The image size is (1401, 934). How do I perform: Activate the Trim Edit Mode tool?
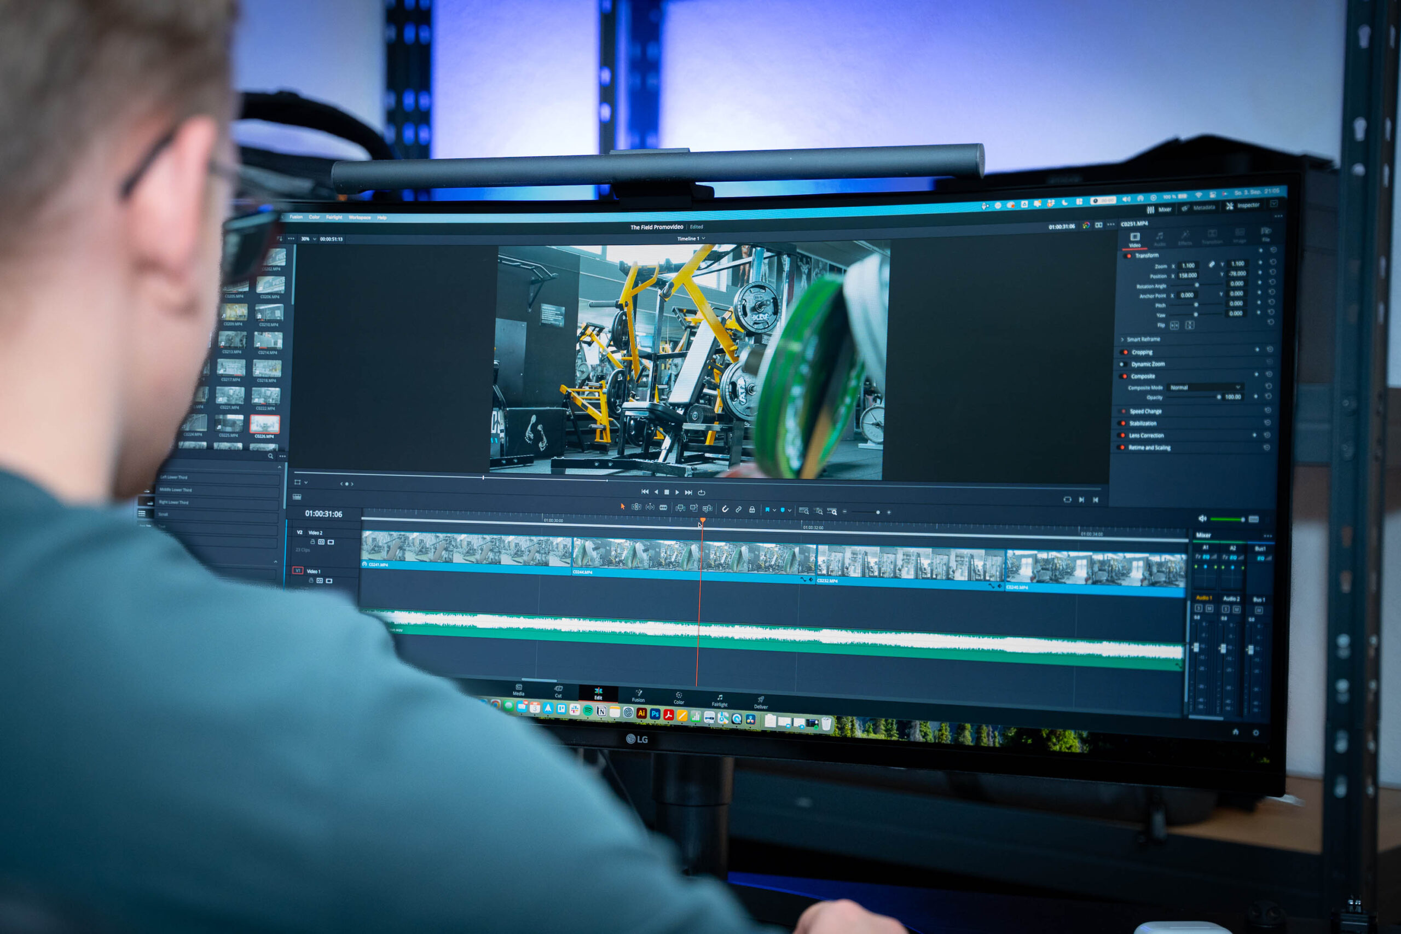636,507
